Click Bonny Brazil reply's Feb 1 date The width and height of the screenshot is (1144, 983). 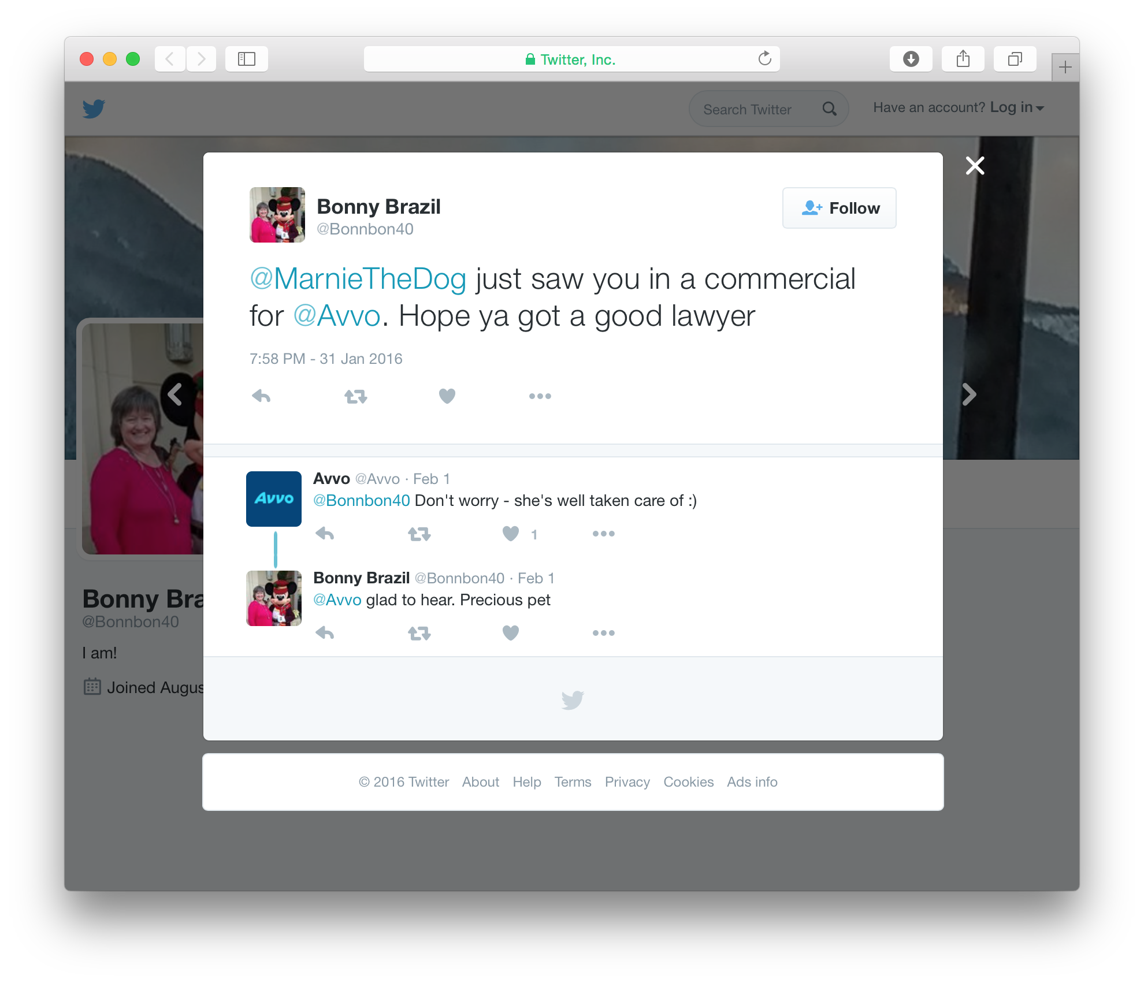coord(536,578)
